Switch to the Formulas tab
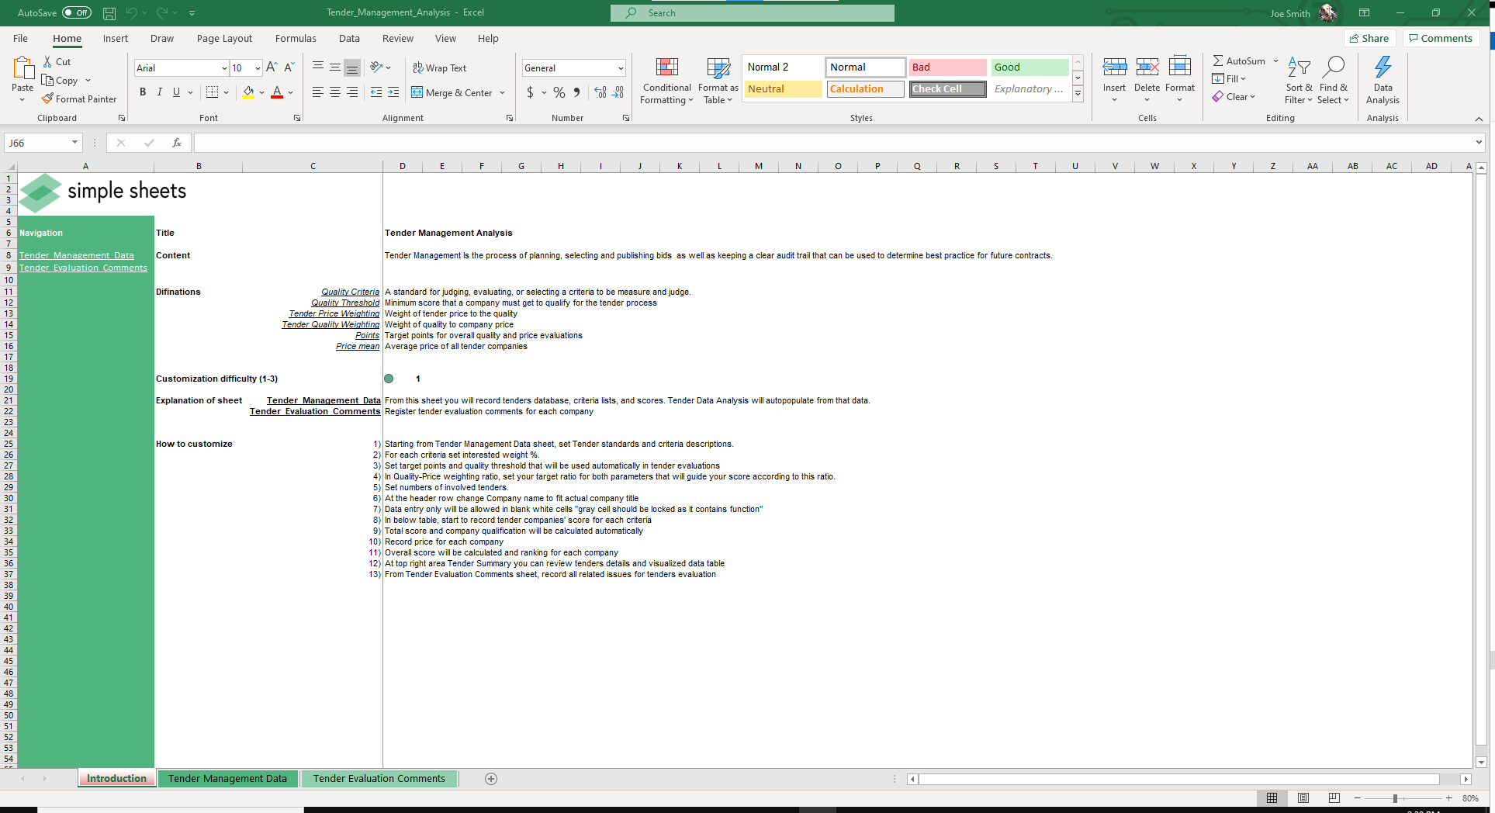The height and width of the screenshot is (813, 1495). [x=296, y=39]
